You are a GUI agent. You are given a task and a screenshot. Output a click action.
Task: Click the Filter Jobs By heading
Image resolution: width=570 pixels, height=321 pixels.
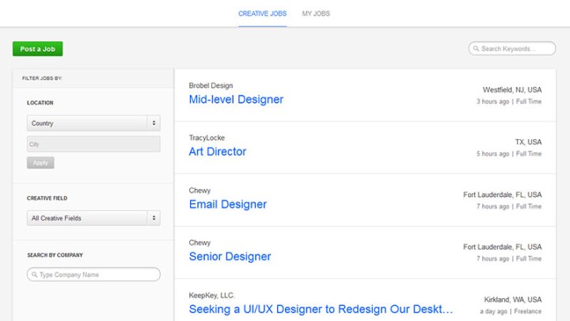point(42,78)
